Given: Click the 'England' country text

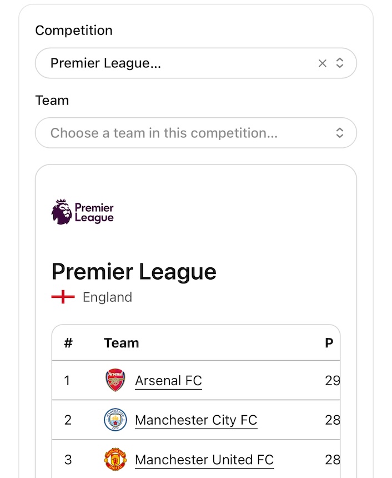Looking at the screenshot, I should 107,297.
